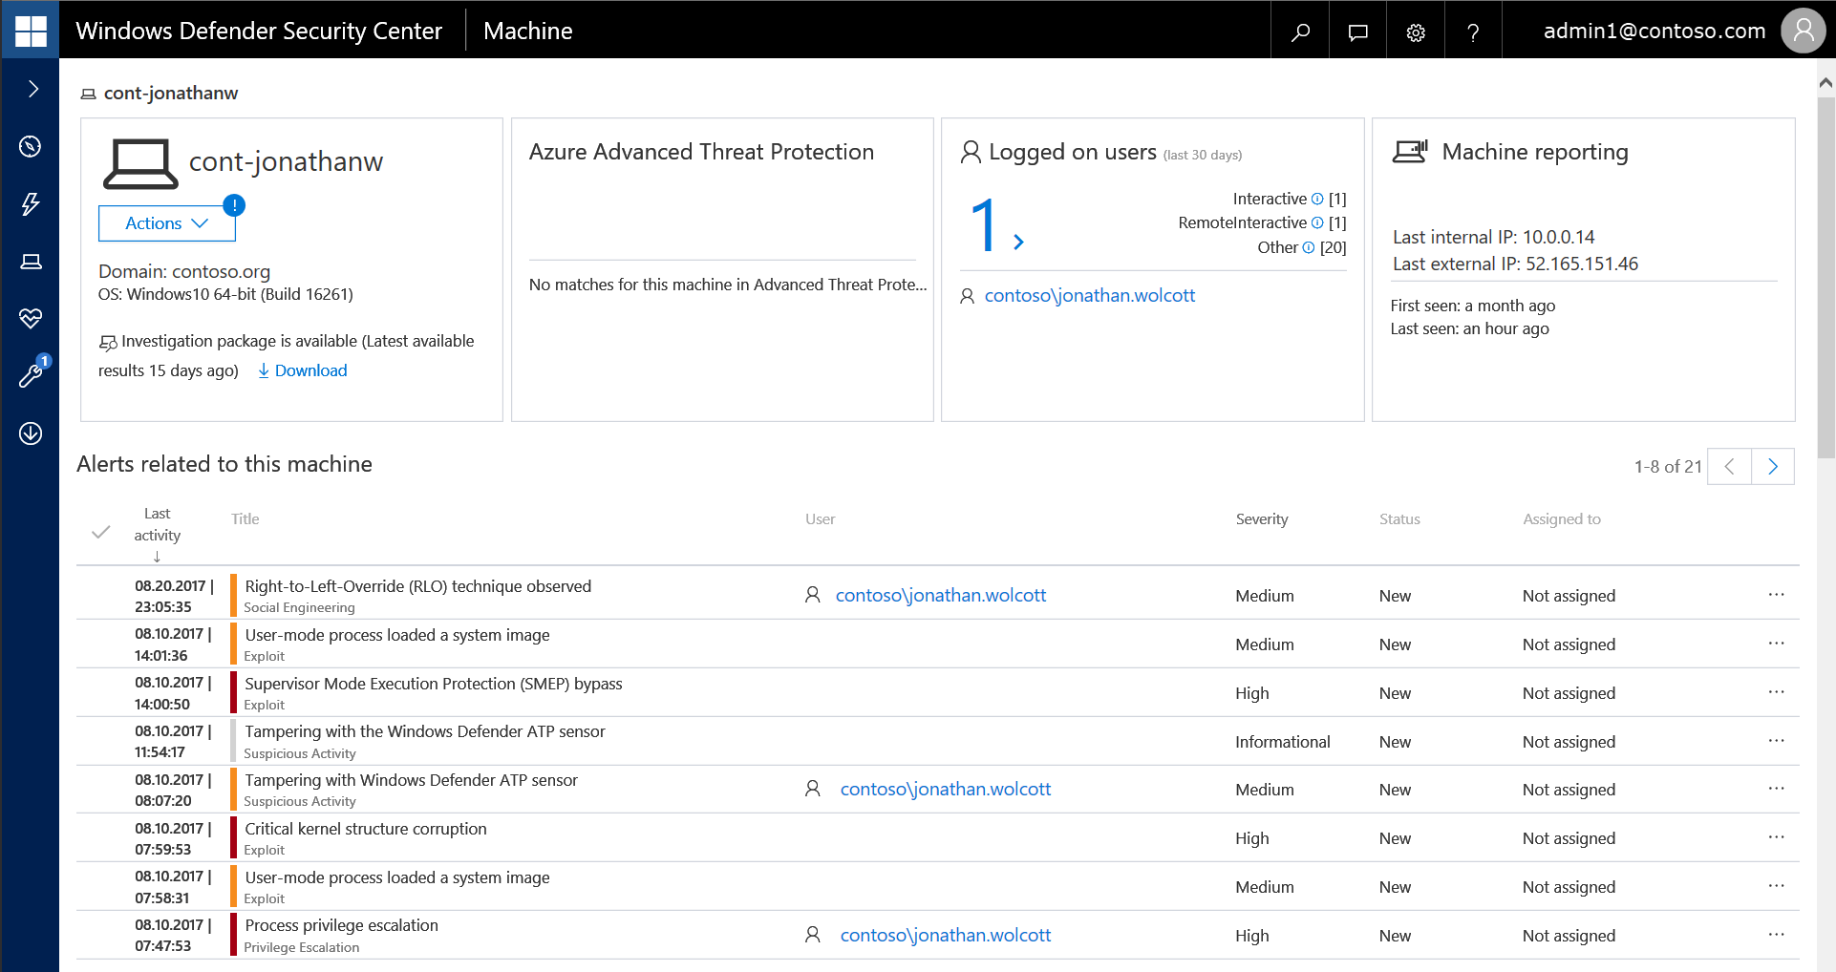Go to next page of alerts

[x=1772, y=466]
